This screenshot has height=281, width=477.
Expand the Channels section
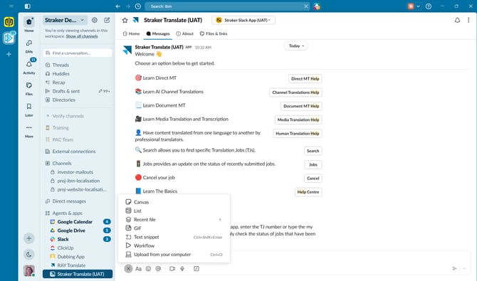62,164
